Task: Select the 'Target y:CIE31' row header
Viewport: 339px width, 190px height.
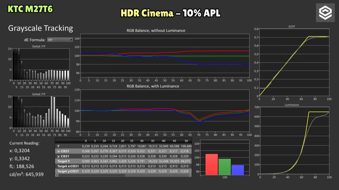Action: [68, 171]
